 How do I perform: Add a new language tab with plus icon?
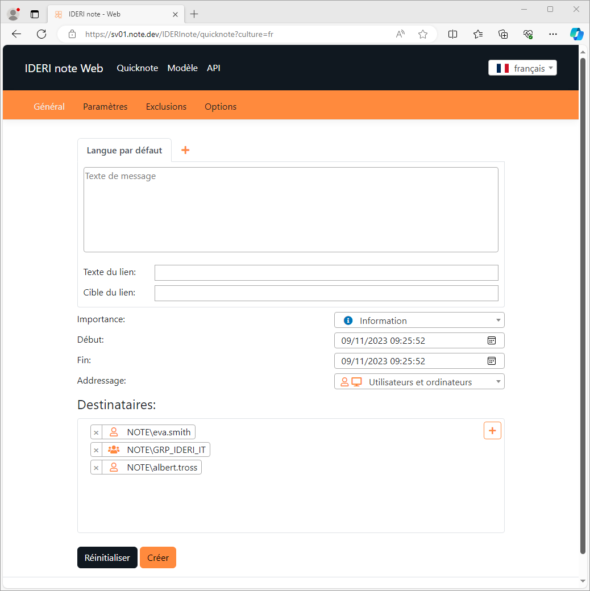[185, 150]
